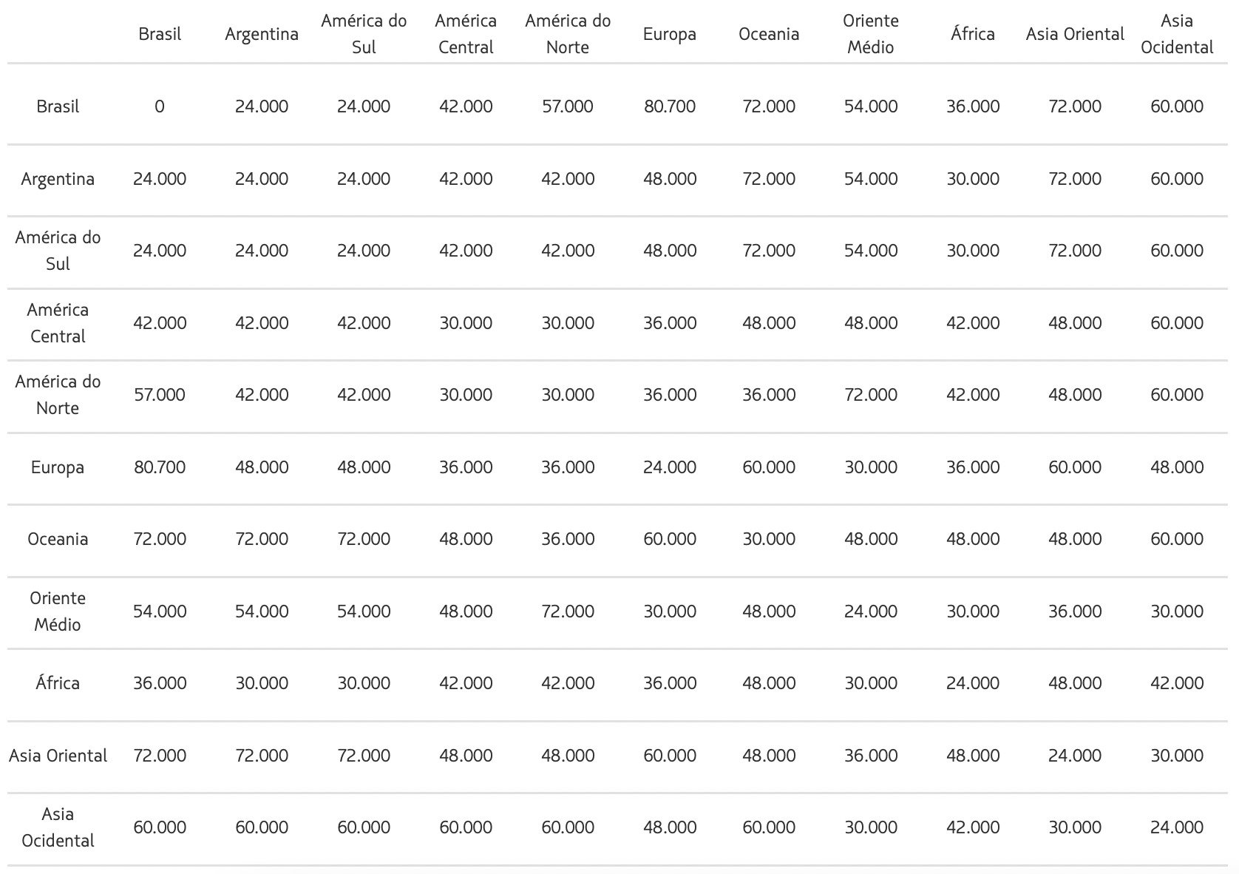
Task: Select the América do Norte row label
Action: click(x=58, y=395)
